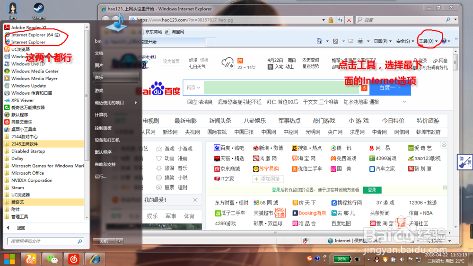This screenshot has height=266, width=473.
Task: Open NVIDIA Corporation folder
Action: click(32, 180)
